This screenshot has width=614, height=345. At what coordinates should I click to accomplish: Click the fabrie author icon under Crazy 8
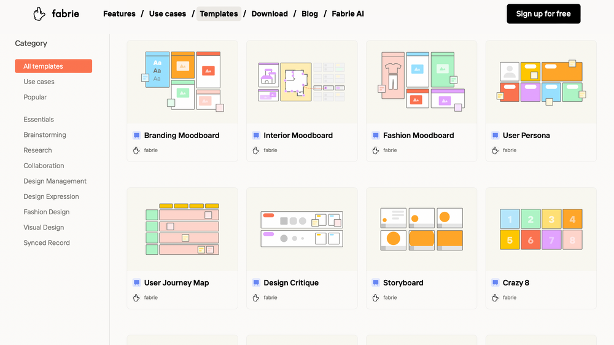click(495, 298)
